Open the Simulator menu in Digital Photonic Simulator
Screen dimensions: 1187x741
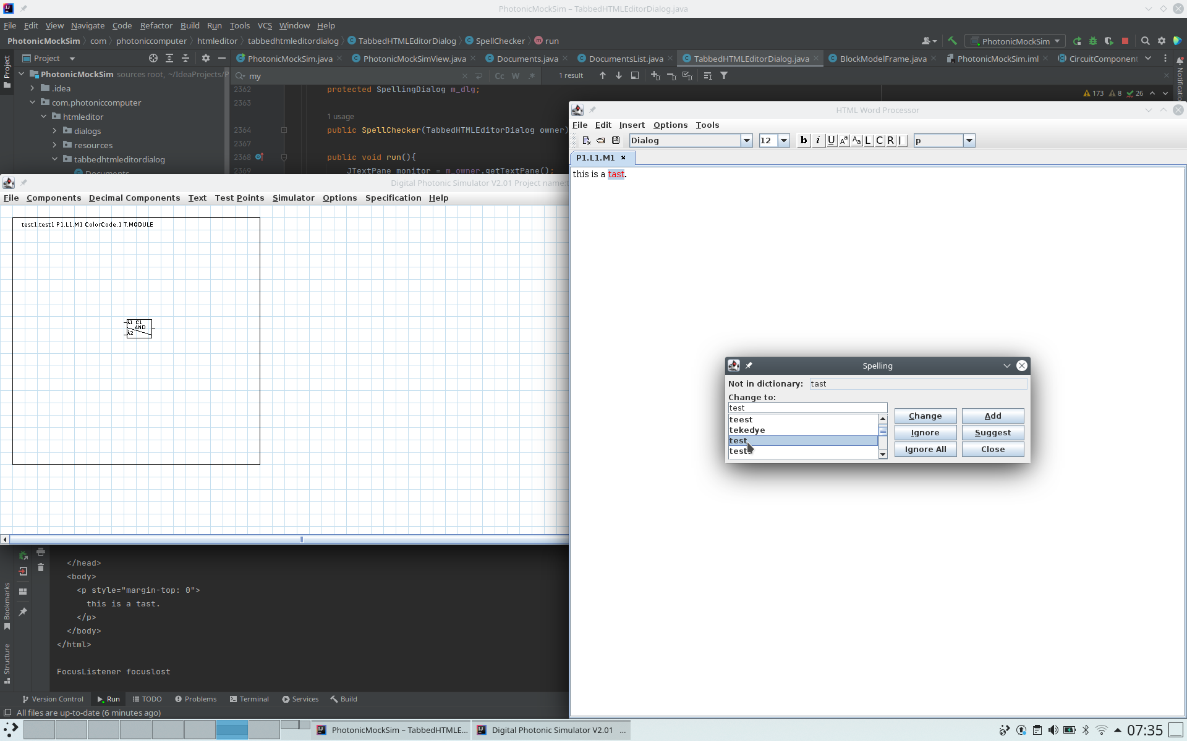pyautogui.click(x=294, y=198)
